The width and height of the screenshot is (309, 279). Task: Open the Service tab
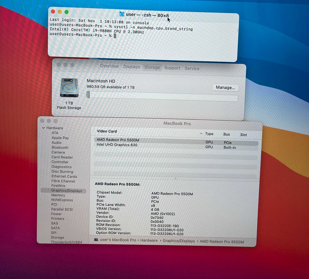(x=192, y=69)
